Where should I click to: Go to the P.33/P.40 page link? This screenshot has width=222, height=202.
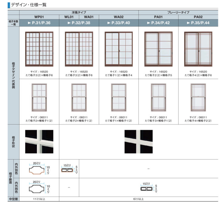[x=119, y=23]
